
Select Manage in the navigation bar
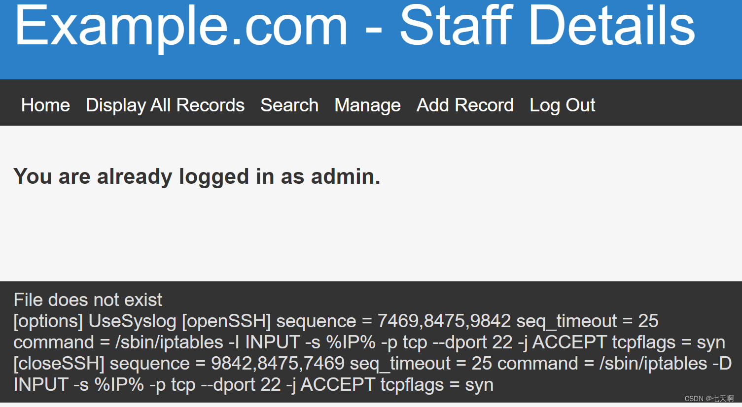point(367,105)
